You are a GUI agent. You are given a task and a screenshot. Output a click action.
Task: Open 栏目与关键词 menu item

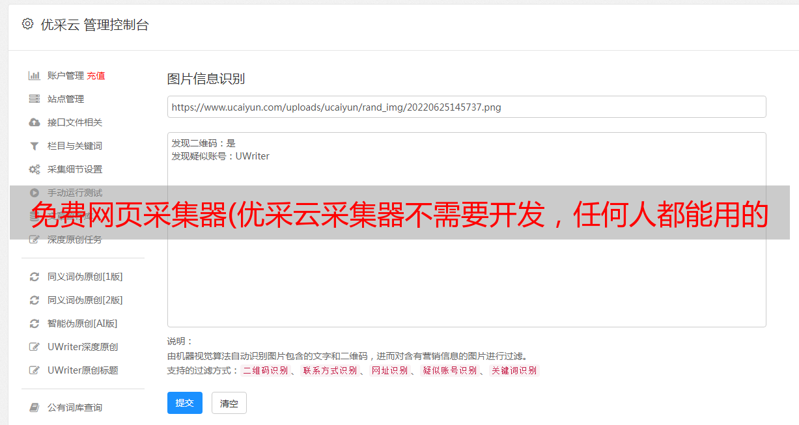pyautogui.click(x=75, y=146)
